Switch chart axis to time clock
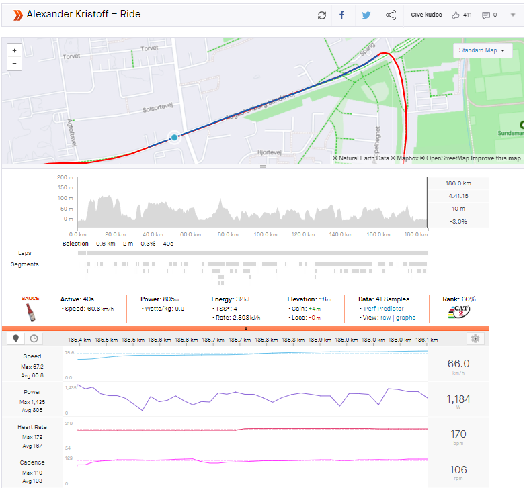 (33, 339)
